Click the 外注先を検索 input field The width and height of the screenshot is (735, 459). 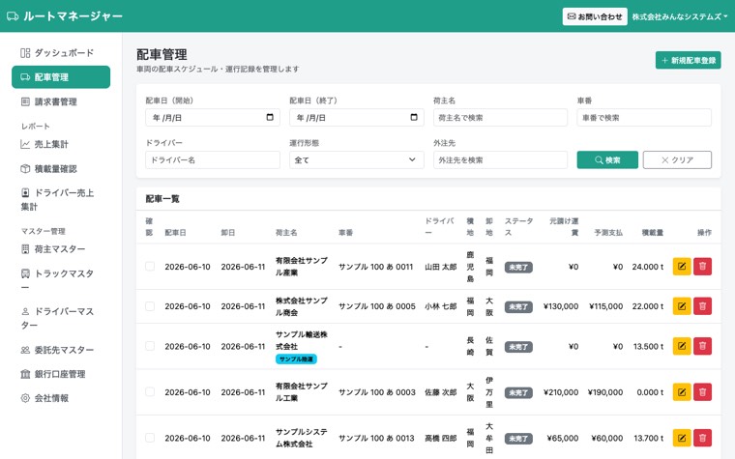click(500, 159)
